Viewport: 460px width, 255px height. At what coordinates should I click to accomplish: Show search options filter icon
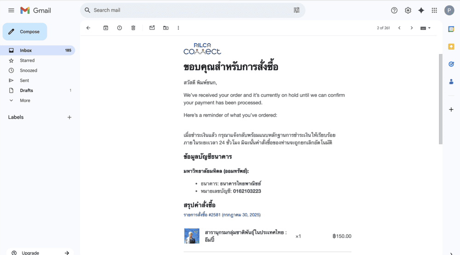click(x=297, y=10)
